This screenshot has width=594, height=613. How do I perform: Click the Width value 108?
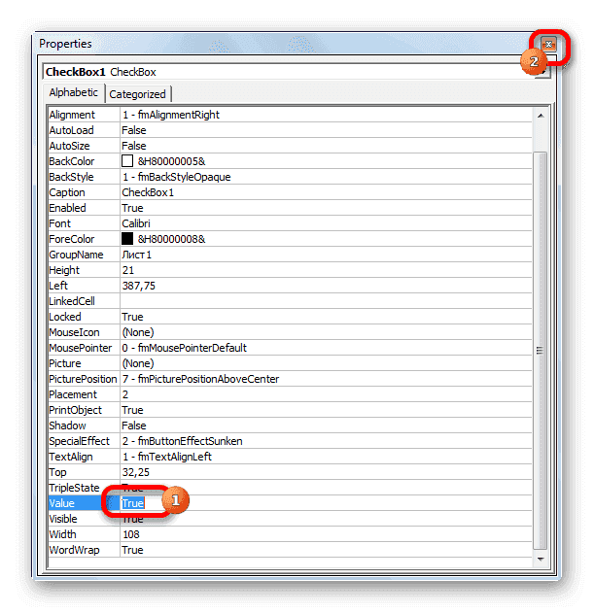130,534
